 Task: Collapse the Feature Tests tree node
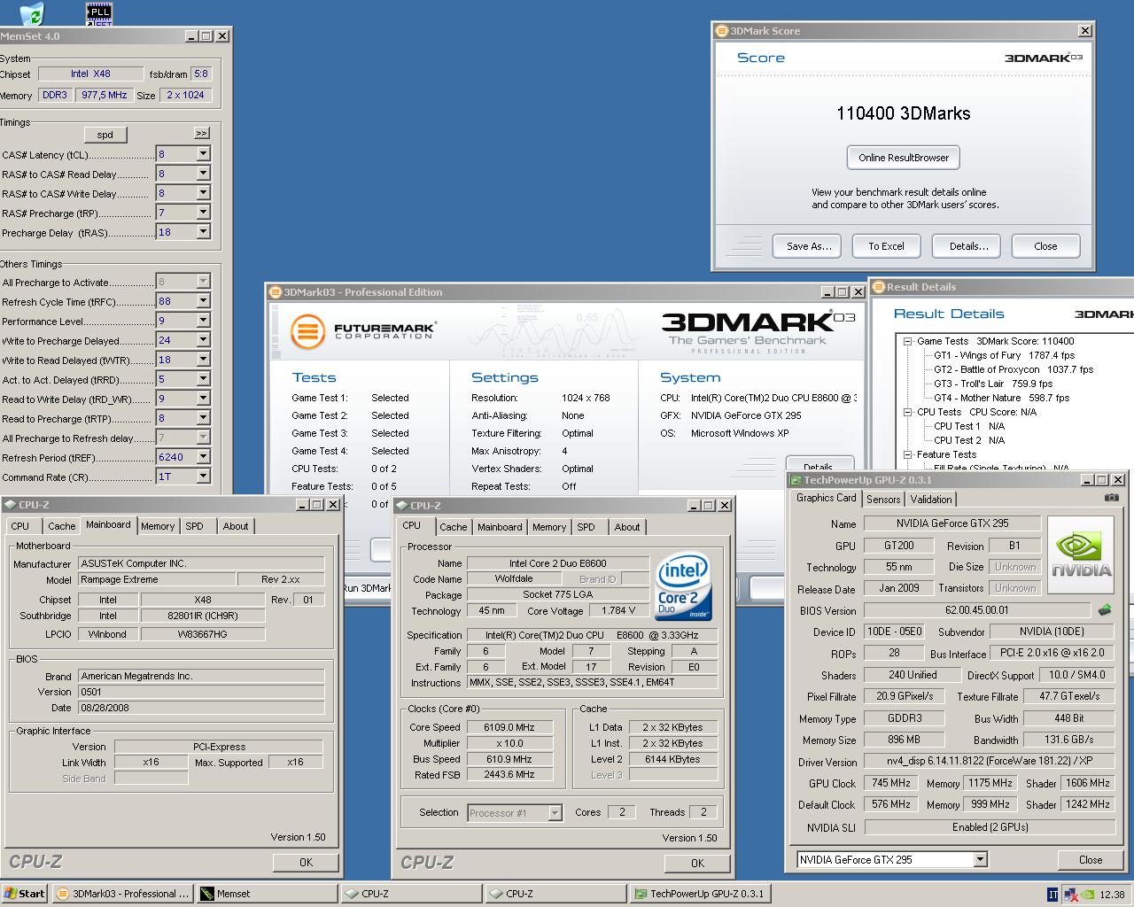908,454
